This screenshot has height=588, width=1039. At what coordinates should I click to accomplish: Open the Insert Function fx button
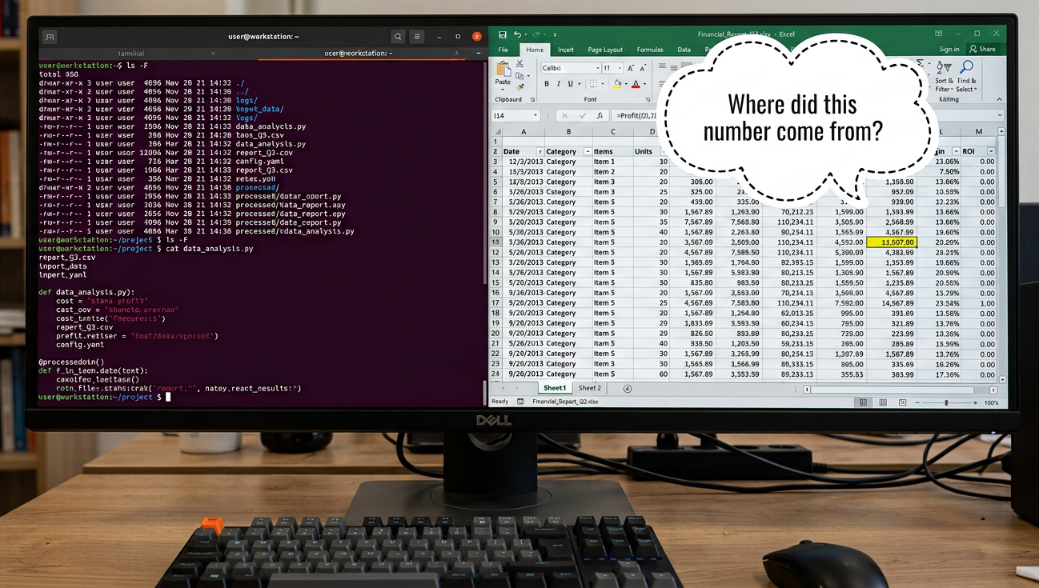pyautogui.click(x=600, y=115)
